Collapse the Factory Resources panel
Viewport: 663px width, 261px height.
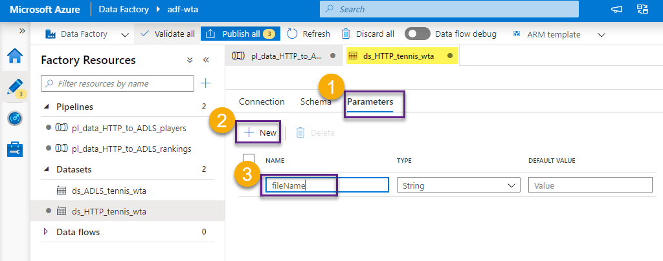206,60
